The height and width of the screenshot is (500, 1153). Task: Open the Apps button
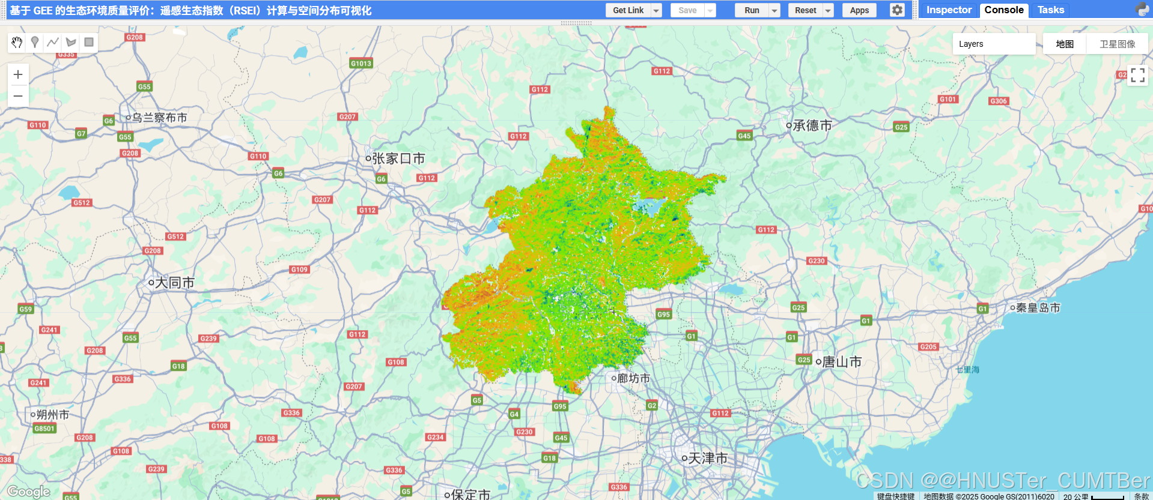coord(859,10)
